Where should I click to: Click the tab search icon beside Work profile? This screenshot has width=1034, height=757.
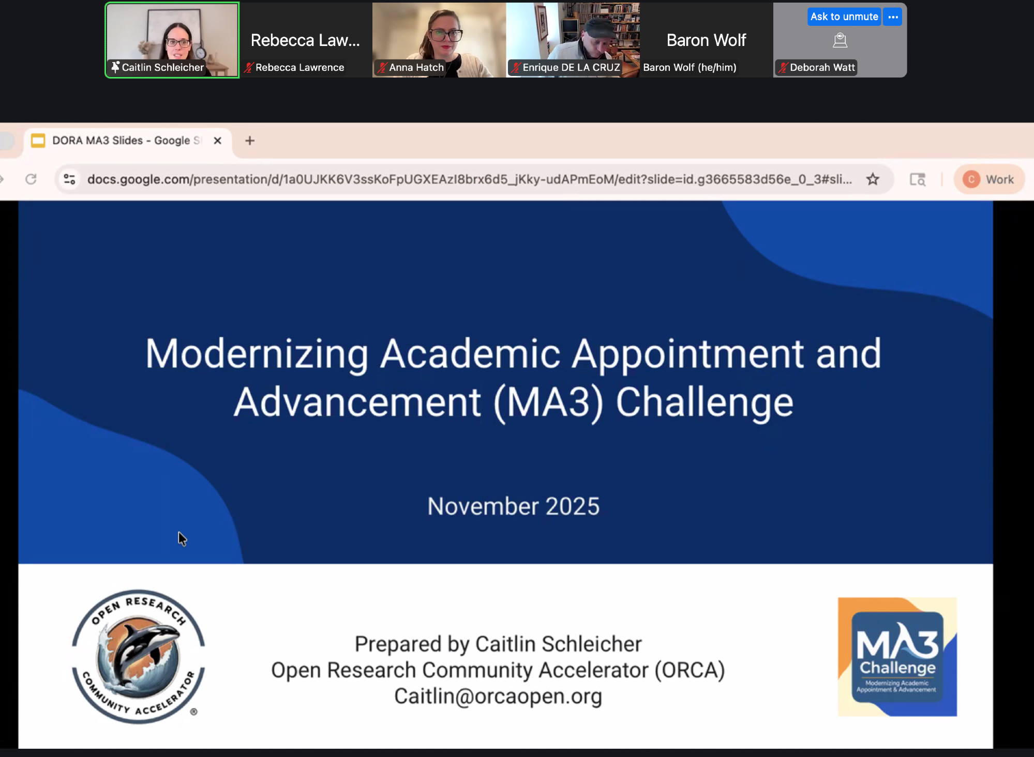[917, 179]
